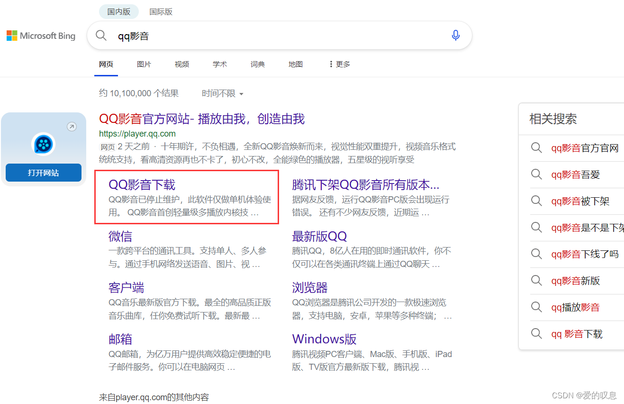Select related search qq 影音下载
This screenshot has width=624, height=404.
click(577, 334)
